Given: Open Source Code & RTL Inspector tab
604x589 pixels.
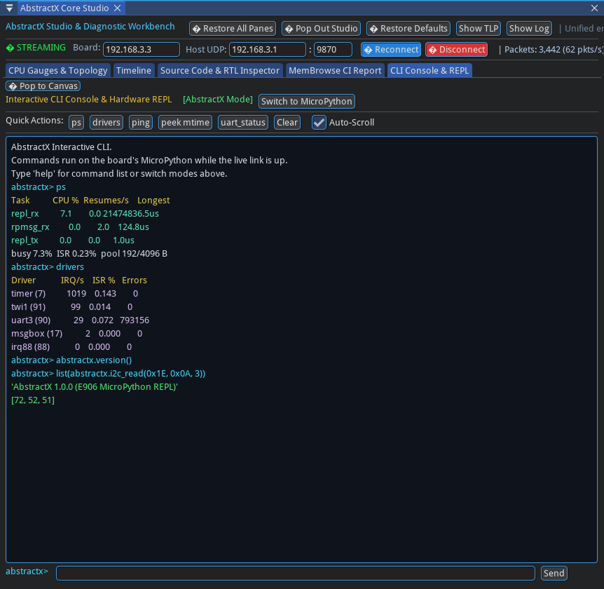Looking at the screenshot, I should coord(219,71).
